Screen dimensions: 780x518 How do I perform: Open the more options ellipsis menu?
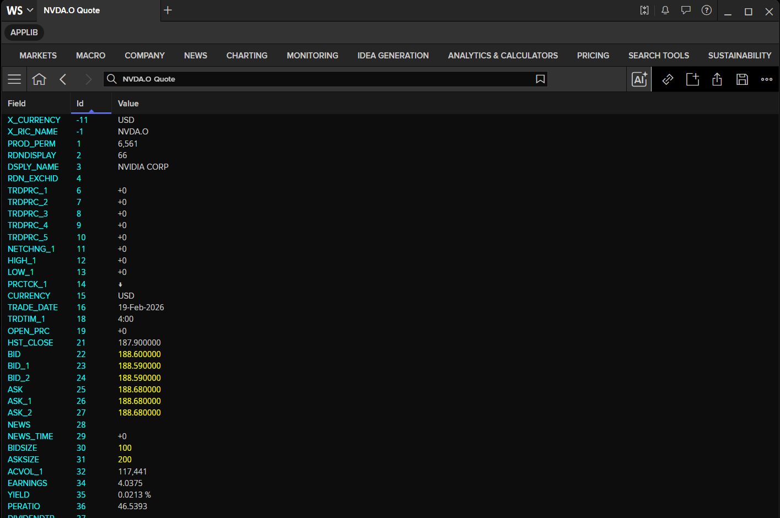point(767,79)
